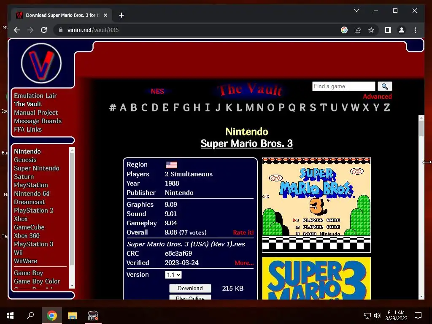This screenshot has height=324, width=432.
Task: Browse games starting with letter M
Action: click(x=249, y=108)
